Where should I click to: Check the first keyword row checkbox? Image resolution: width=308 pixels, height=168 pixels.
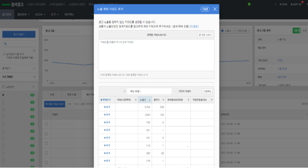pyautogui.click(x=46, y=124)
